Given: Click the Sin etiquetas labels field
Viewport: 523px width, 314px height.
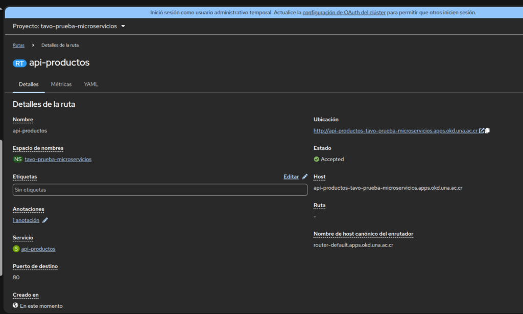Looking at the screenshot, I should [160, 190].
